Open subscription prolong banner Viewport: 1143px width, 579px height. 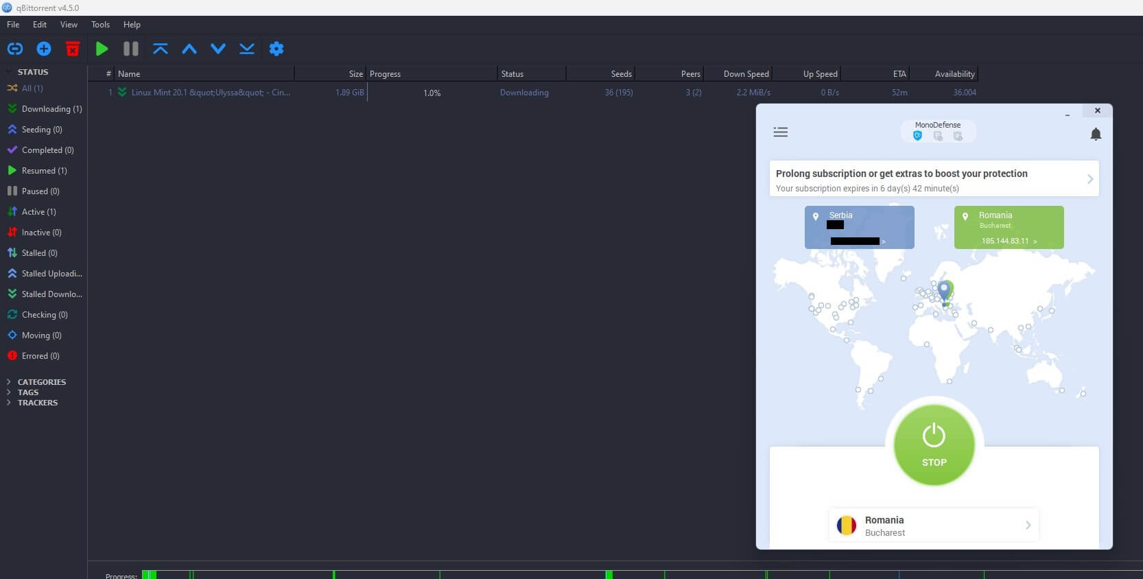coord(934,179)
